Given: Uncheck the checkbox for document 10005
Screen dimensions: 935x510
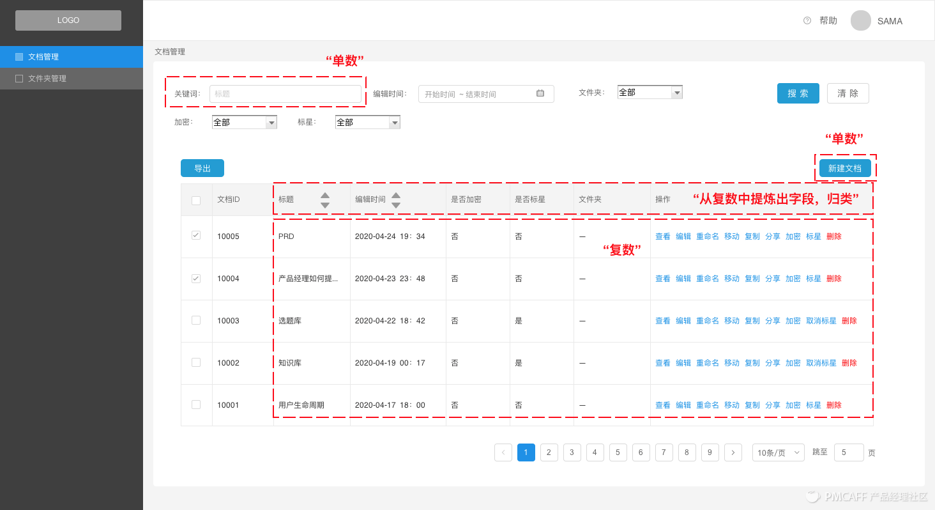Looking at the screenshot, I should tap(196, 235).
